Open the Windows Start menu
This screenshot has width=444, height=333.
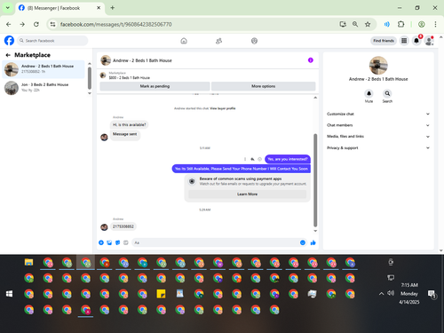tap(10, 294)
